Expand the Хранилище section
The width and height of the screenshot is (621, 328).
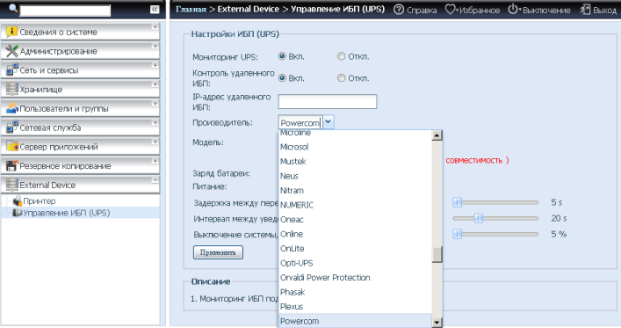155,84
